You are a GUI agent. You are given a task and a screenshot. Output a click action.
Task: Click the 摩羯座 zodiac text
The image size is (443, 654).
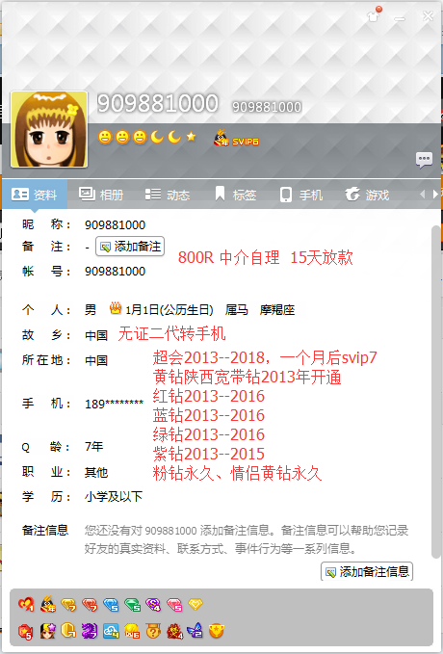(x=277, y=310)
